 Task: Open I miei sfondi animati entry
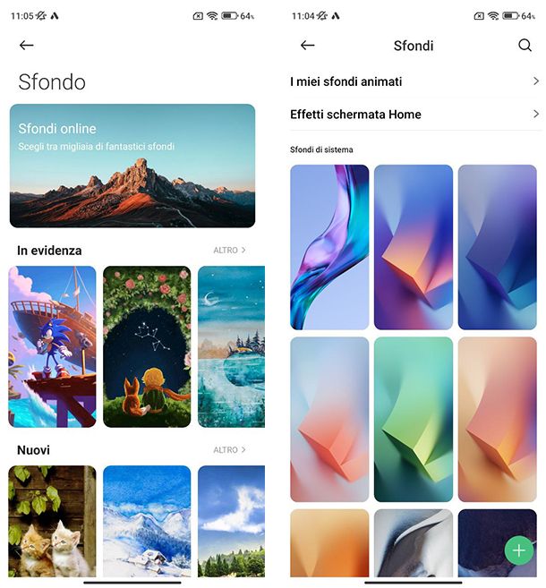[414, 81]
